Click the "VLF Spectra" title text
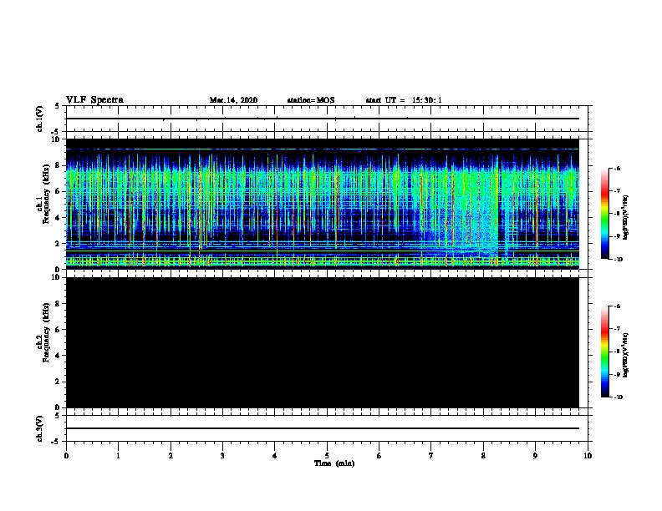 point(94,100)
